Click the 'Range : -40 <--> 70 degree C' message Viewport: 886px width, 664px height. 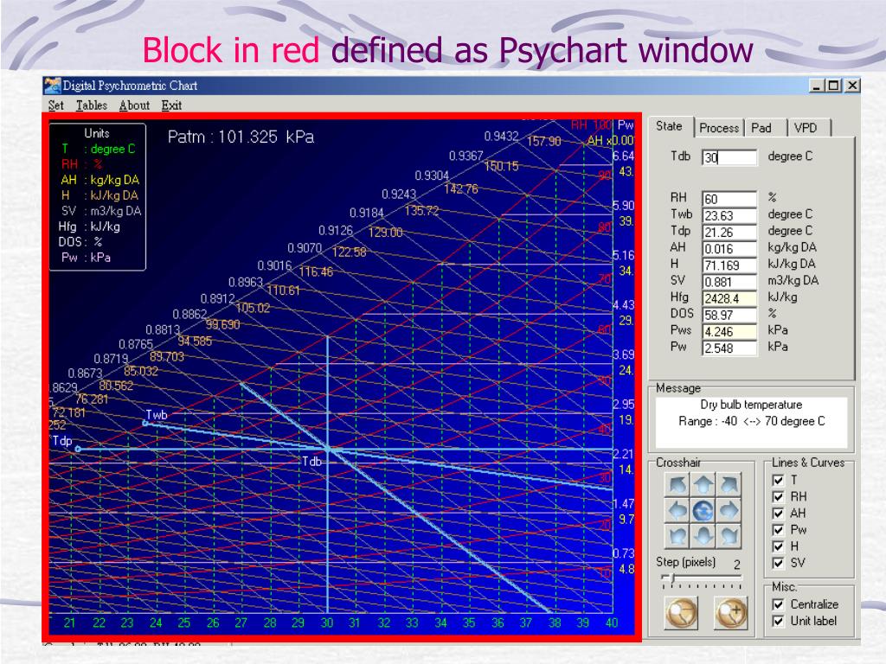pos(752,421)
